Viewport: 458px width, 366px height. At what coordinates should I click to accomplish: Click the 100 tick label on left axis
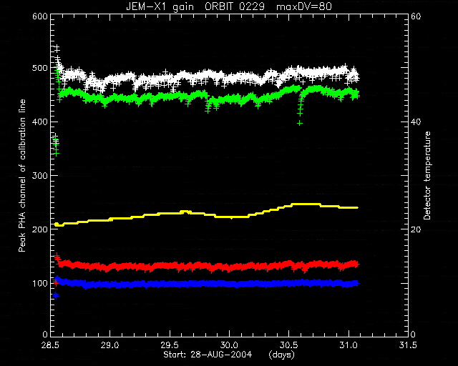click(x=40, y=283)
